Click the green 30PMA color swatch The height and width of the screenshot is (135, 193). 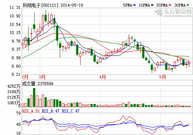pyautogui.click(x=188, y=5)
